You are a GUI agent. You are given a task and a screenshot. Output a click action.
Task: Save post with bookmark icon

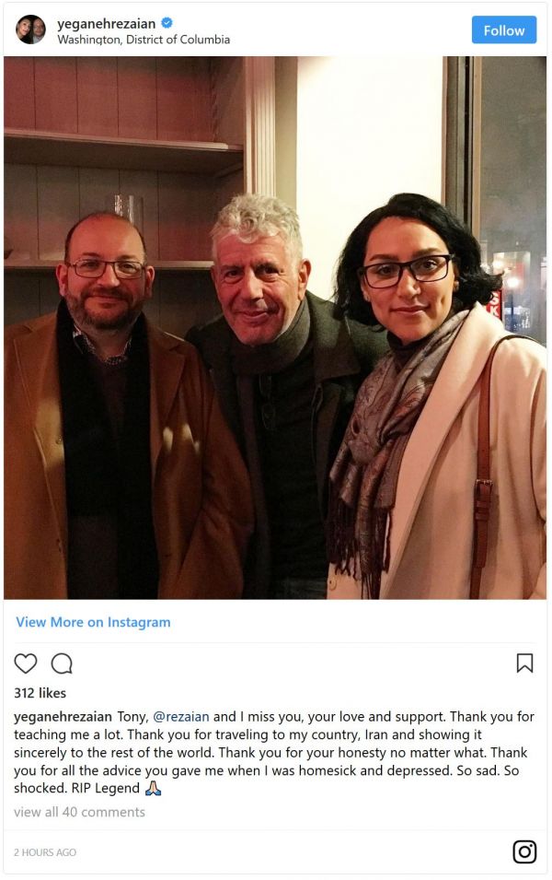524,663
